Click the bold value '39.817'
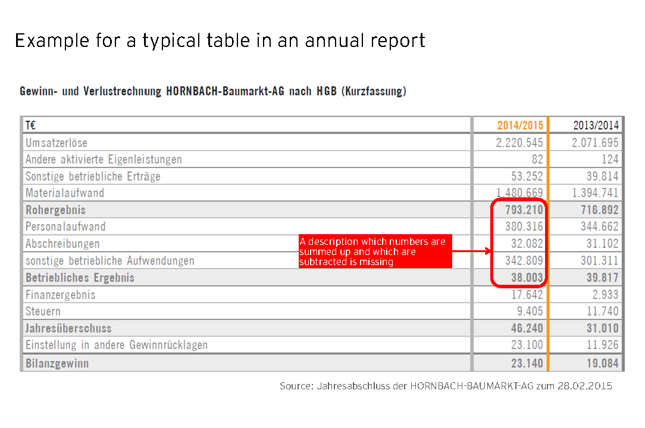Viewport: 645px width, 428px height. coord(603,278)
